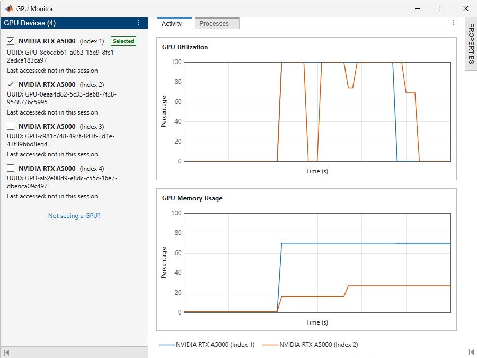Collapse the left GPU Devices panel arrow

(7, 353)
